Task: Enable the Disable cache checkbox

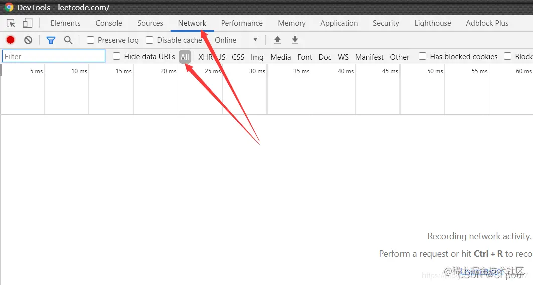Action: [149, 40]
